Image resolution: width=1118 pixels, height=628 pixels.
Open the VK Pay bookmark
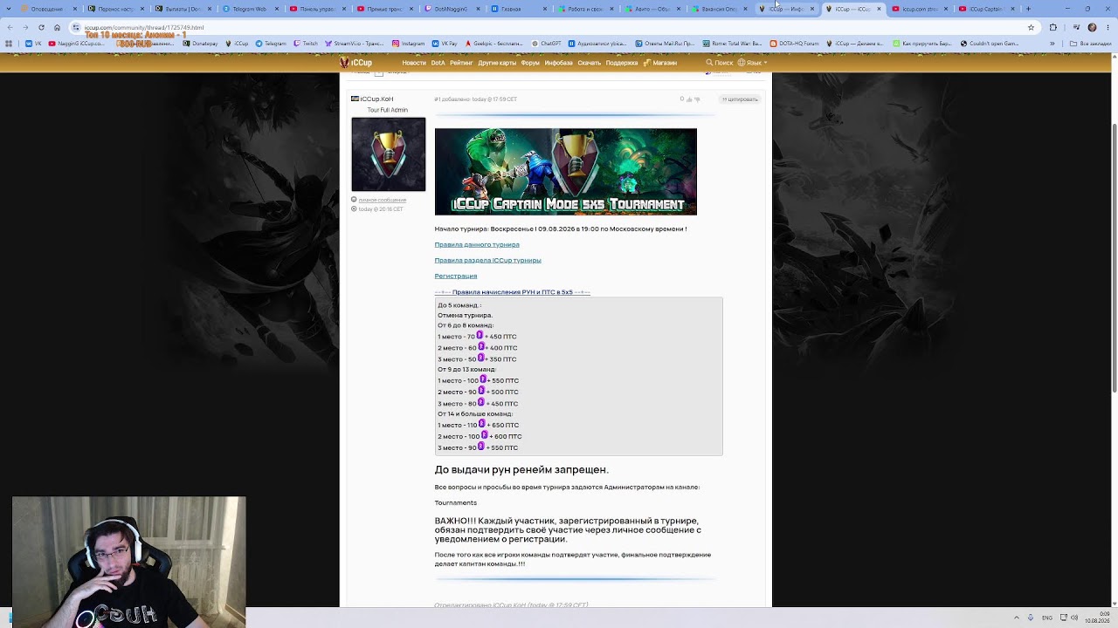point(445,43)
